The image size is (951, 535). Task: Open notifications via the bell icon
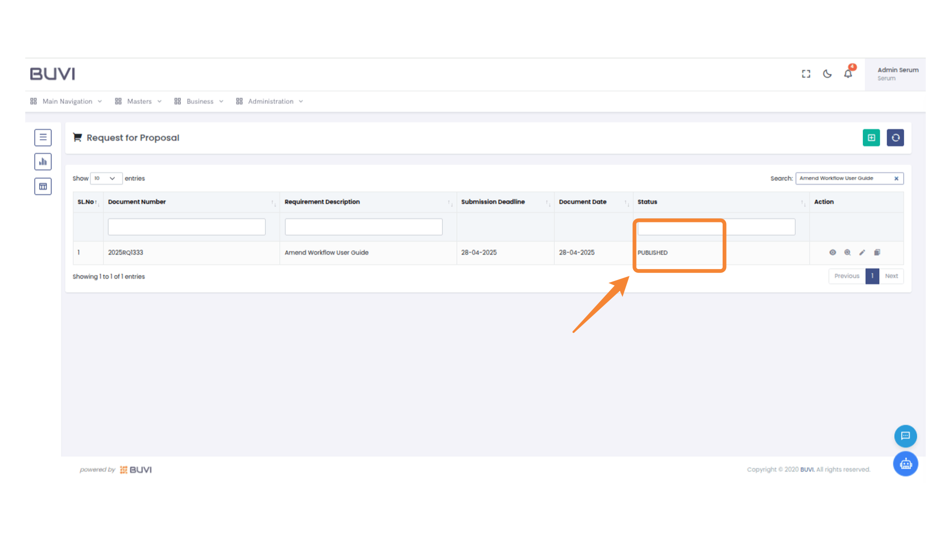[x=848, y=73]
